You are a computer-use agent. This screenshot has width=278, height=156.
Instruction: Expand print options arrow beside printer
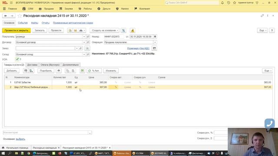click(84, 30)
